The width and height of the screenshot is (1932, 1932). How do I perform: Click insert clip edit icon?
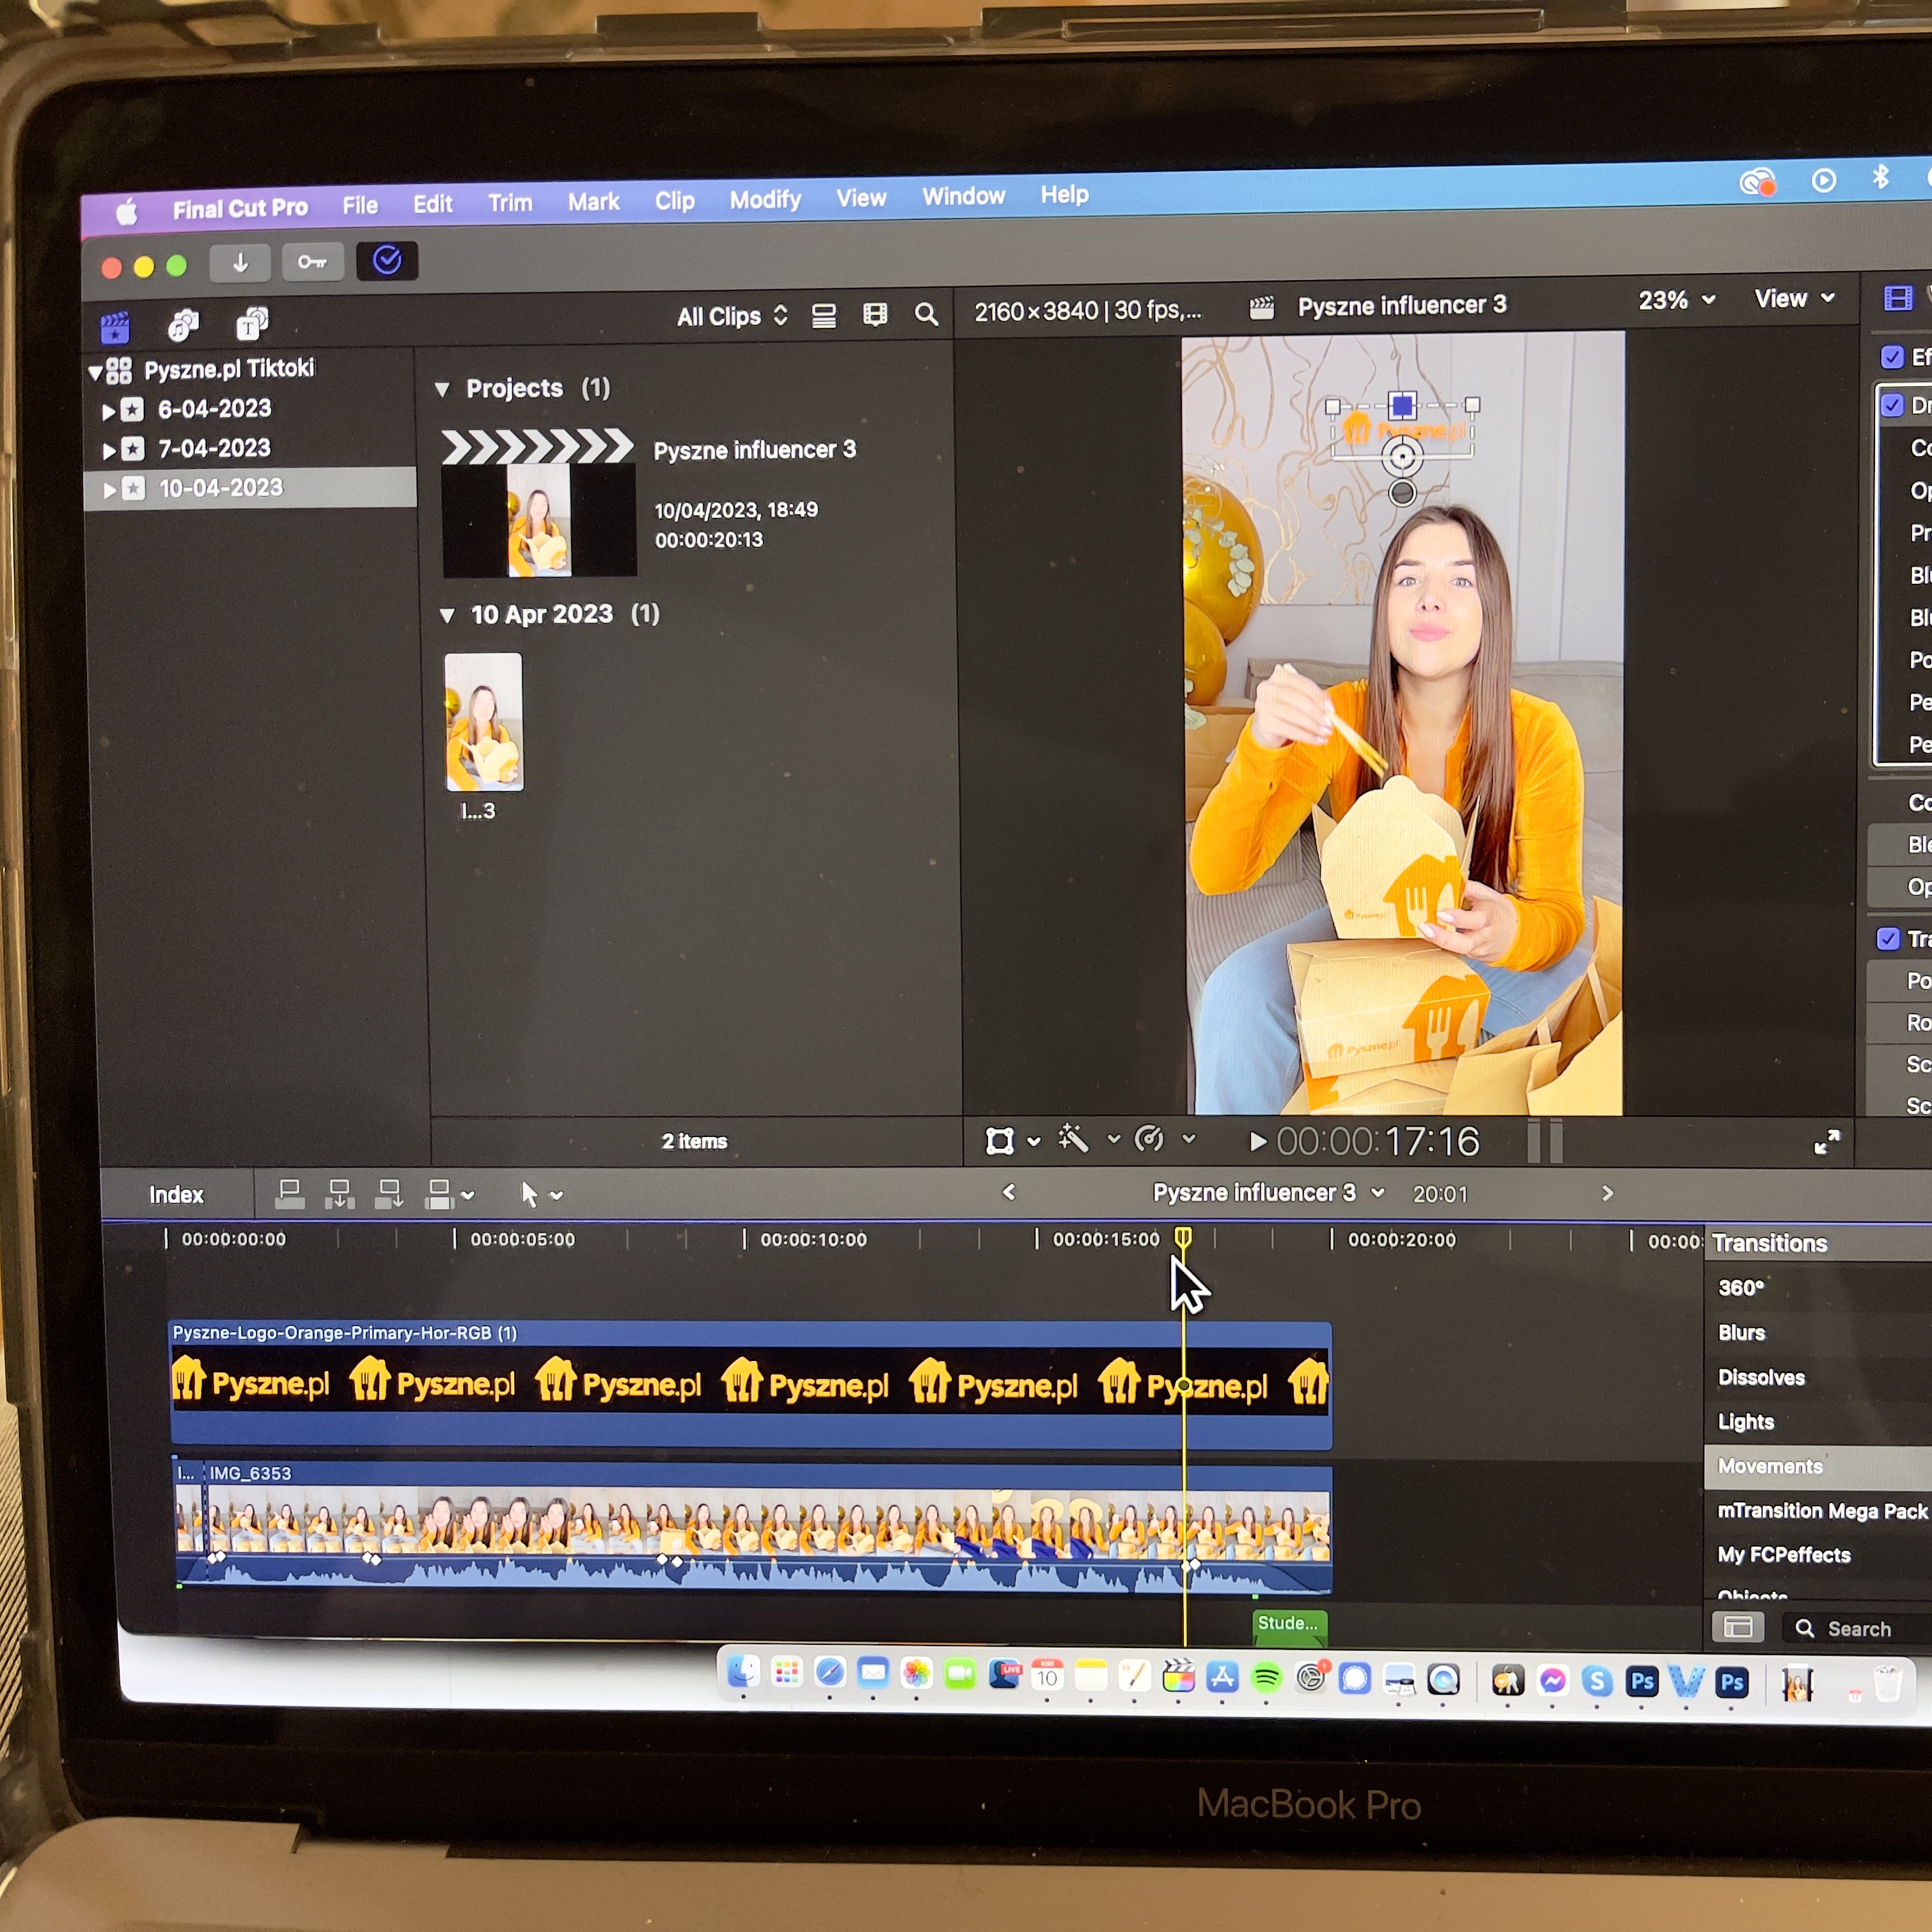click(x=340, y=1194)
